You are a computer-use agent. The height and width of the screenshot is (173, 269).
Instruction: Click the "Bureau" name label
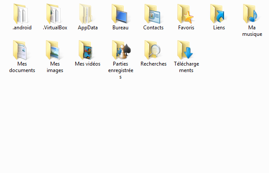[120, 28]
